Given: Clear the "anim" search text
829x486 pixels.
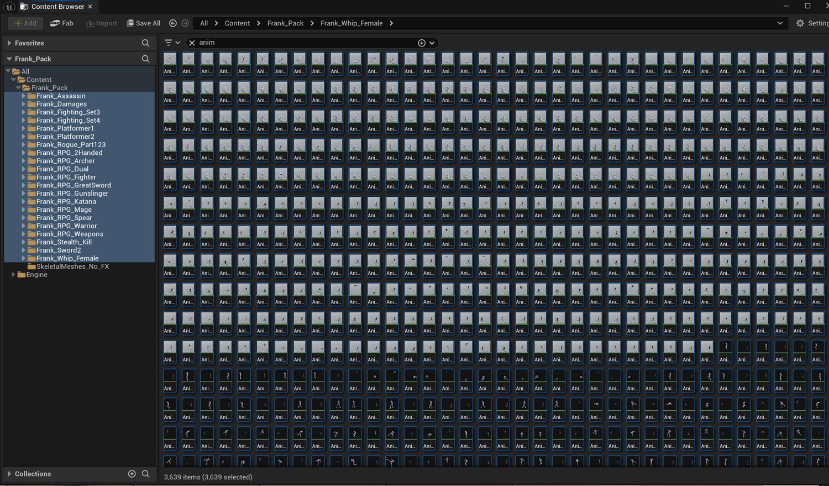Looking at the screenshot, I should (192, 43).
